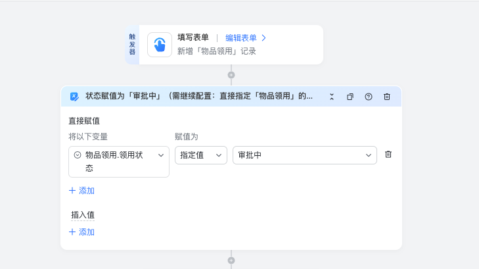Add a new row under 直接赋值
The height and width of the screenshot is (269, 479).
tap(81, 191)
